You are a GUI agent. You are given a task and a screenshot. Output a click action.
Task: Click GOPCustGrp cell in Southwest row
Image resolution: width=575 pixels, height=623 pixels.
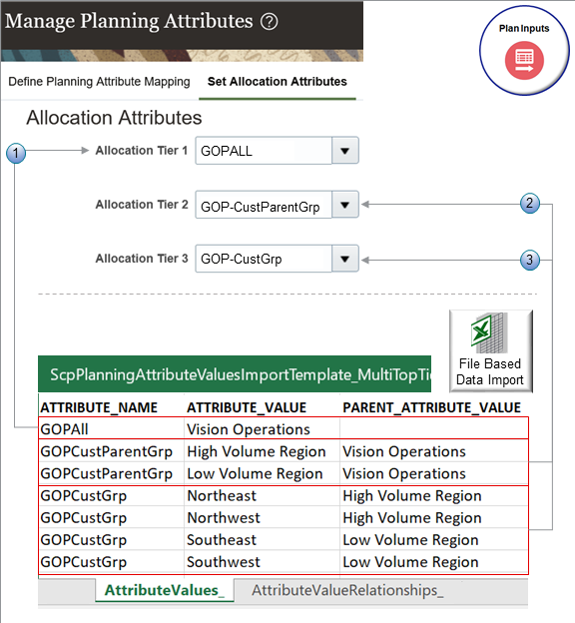coord(111,562)
